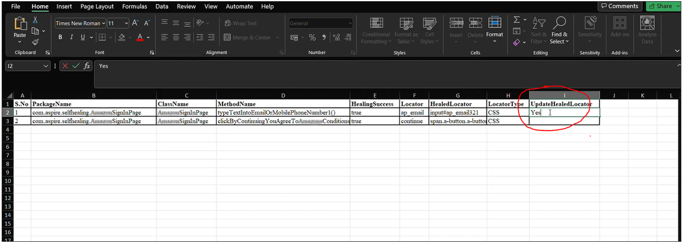
Task: Switch to the Page Layout tab
Action: point(97,7)
